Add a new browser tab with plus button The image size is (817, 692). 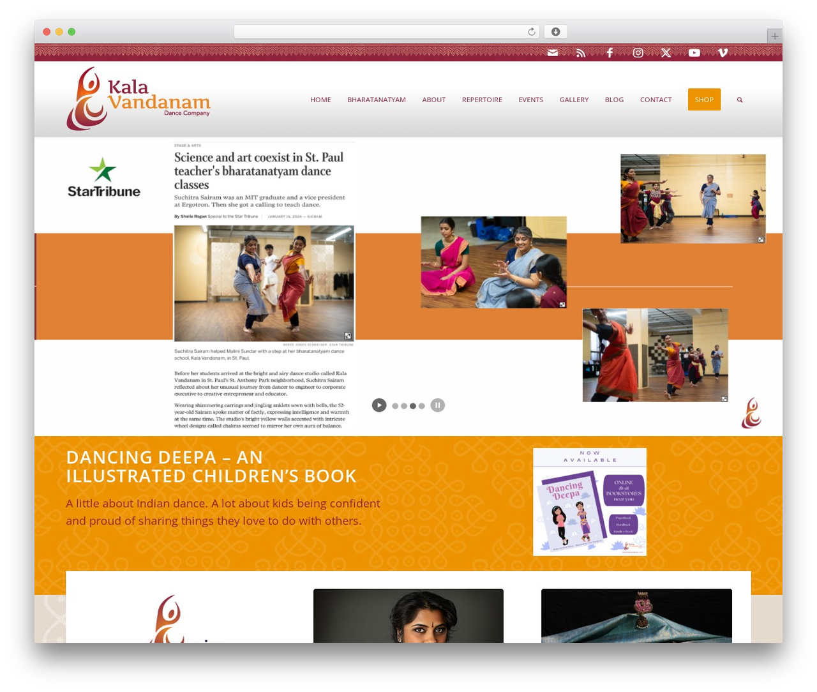(x=774, y=36)
